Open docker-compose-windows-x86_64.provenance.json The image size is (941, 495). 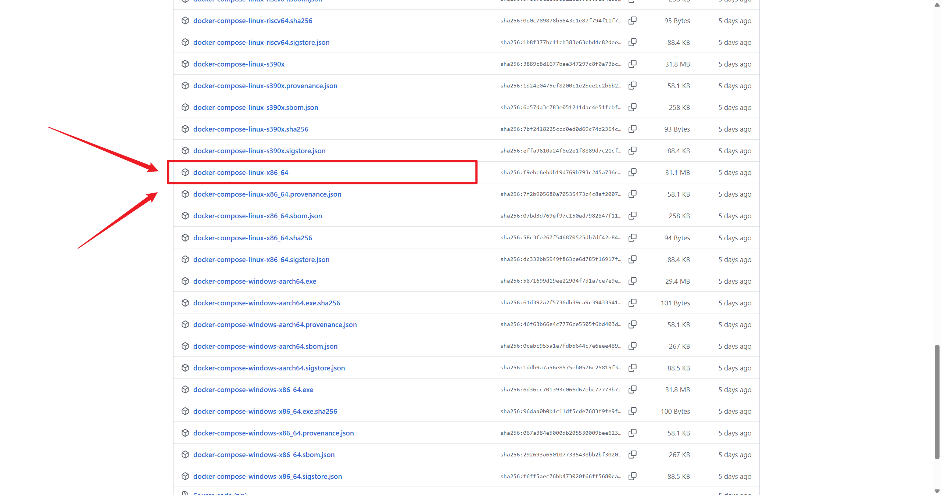(x=273, y=433)
